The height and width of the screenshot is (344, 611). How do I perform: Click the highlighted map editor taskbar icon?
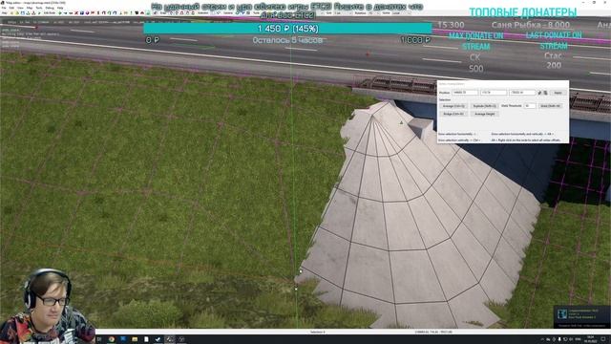[x=170, y=339]
